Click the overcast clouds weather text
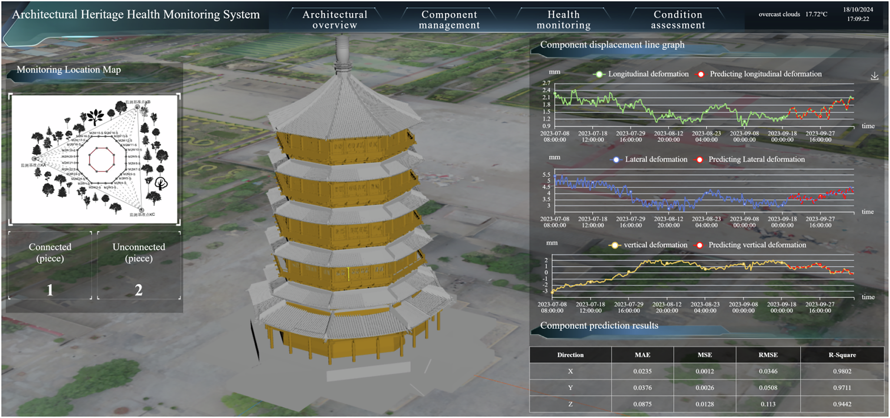Image resolution: width=890 pixels, height=418 pixels. 779,14
